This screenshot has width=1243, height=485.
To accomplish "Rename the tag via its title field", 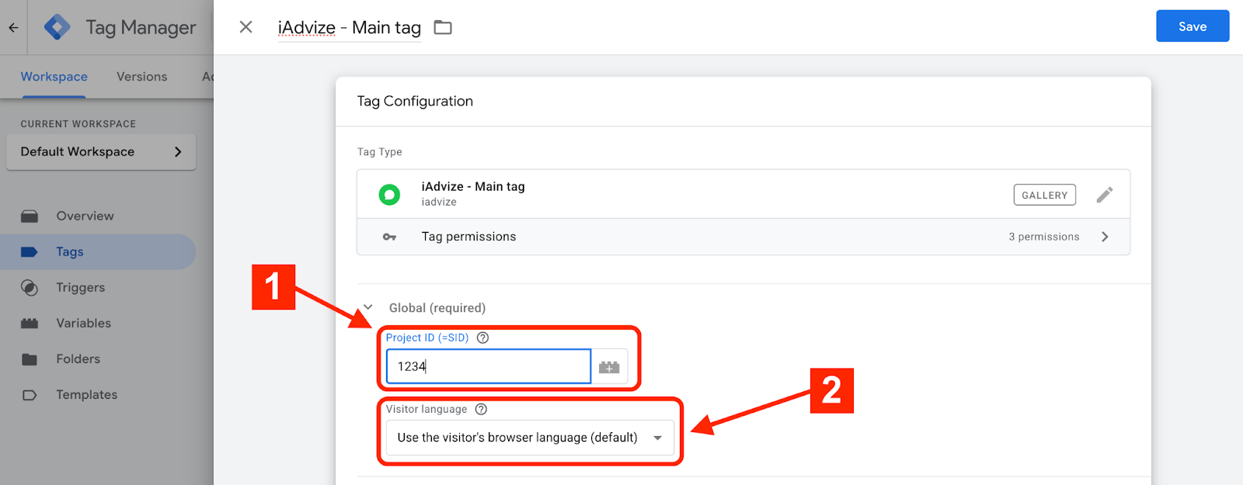I will [349, 28].
